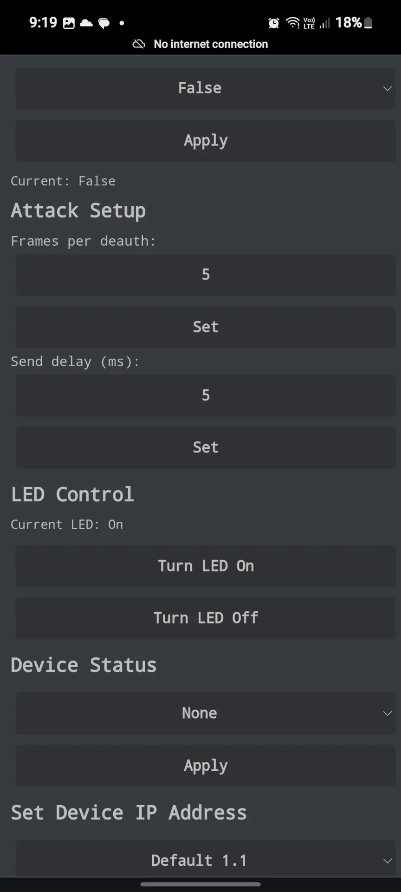Apply the Device Status selection

pos(206,766)
